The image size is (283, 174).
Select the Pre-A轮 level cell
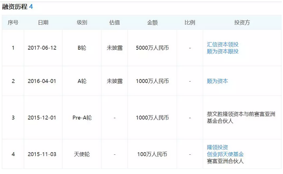82,118
